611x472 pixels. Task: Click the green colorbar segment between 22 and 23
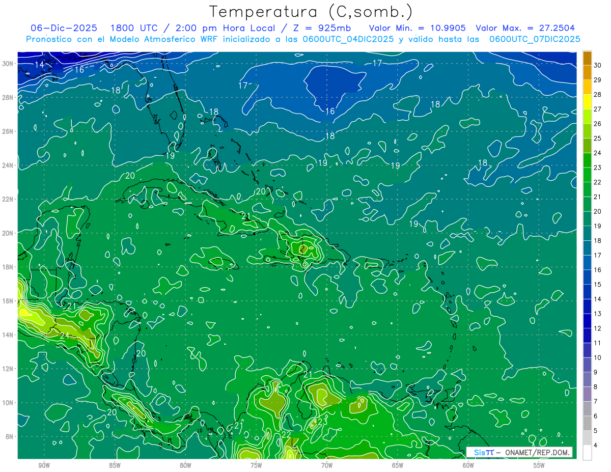coord(587,175)
